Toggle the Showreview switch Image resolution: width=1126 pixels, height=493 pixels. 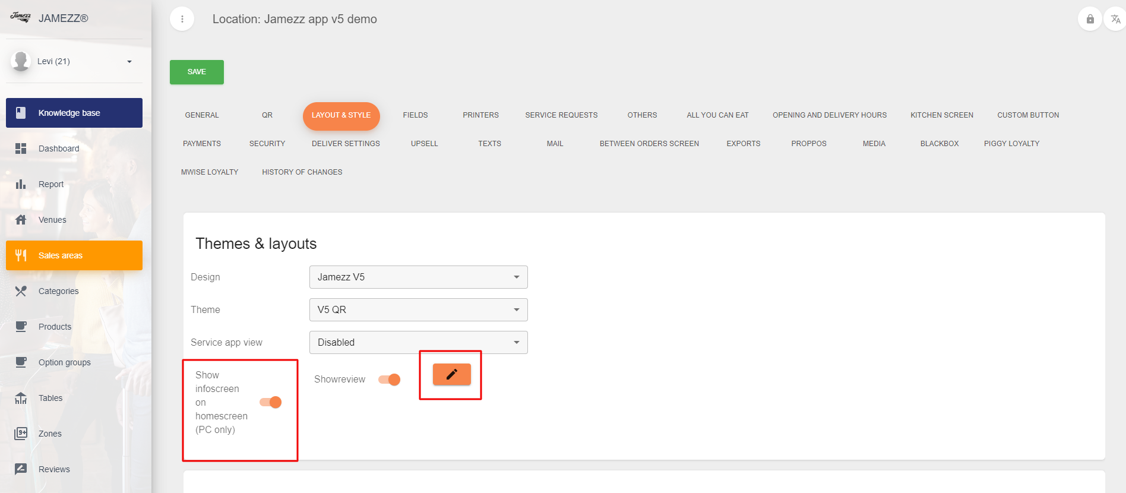(x=390, y=380)
